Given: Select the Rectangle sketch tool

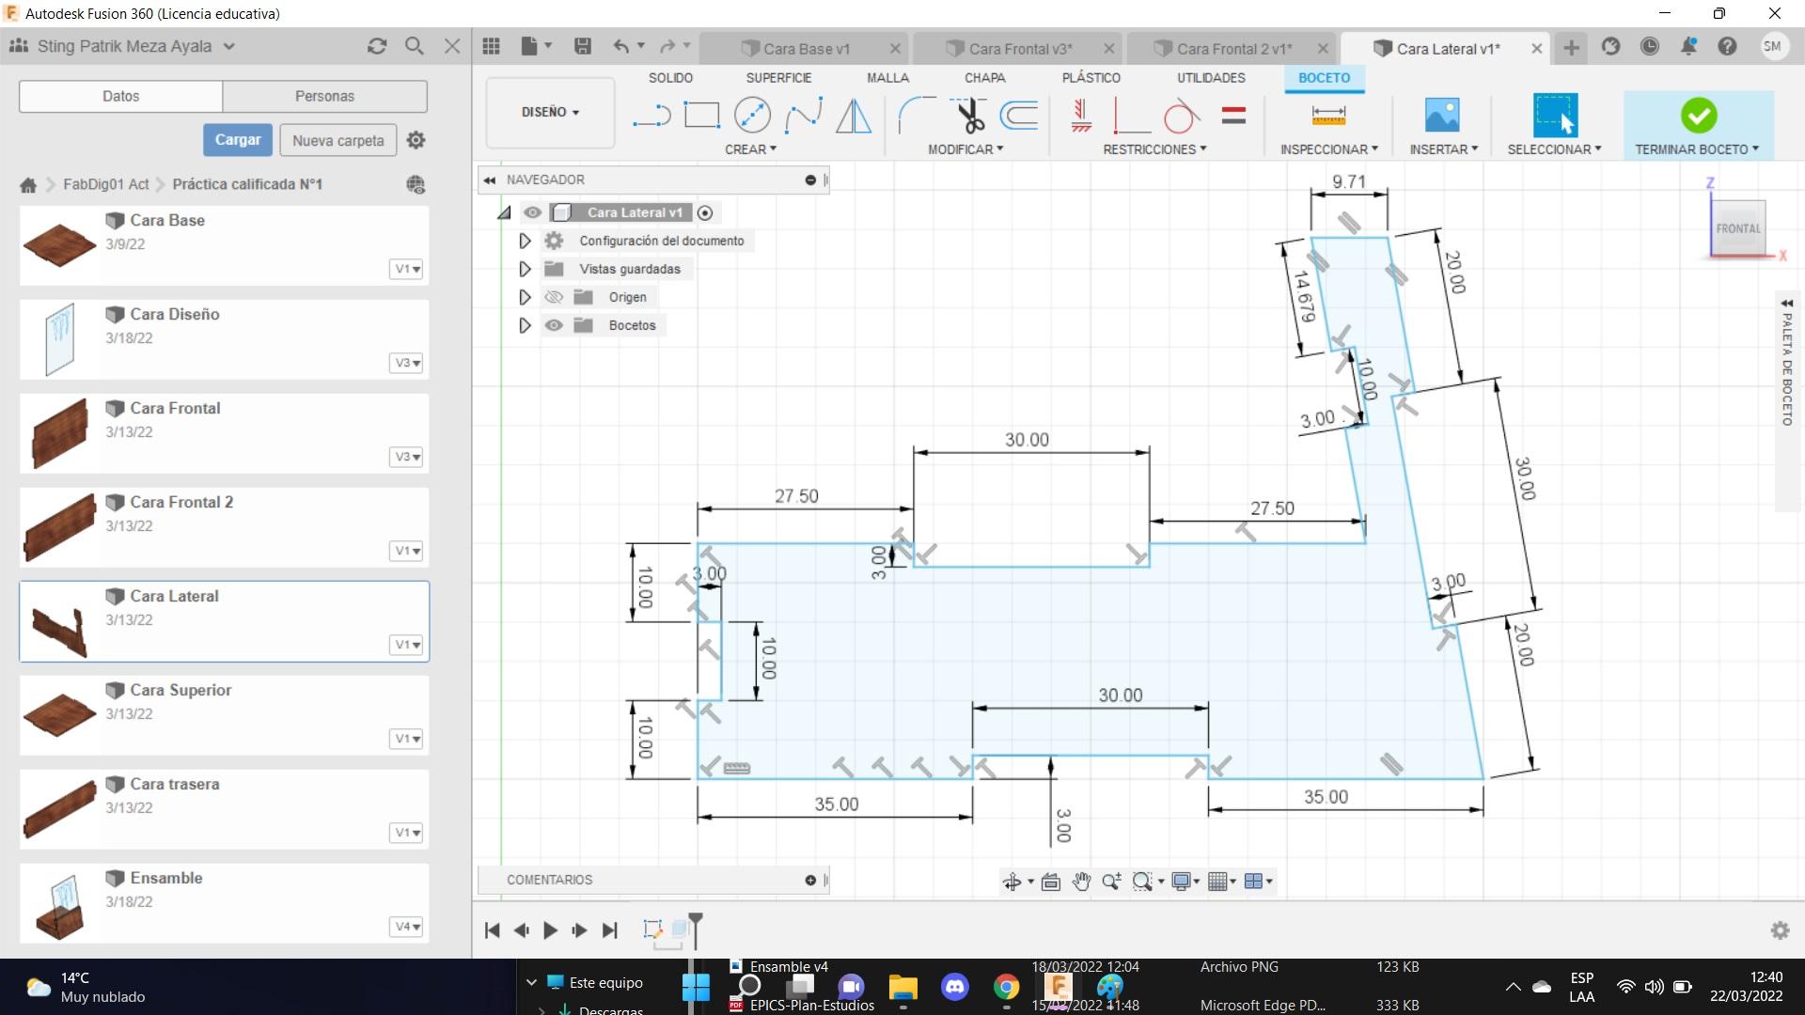Looking at the screenshot, I should [701, 116].
